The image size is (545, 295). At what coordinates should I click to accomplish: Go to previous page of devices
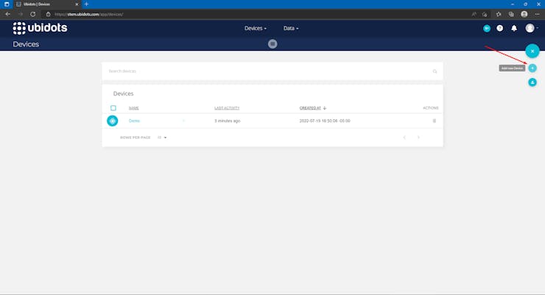404,138
